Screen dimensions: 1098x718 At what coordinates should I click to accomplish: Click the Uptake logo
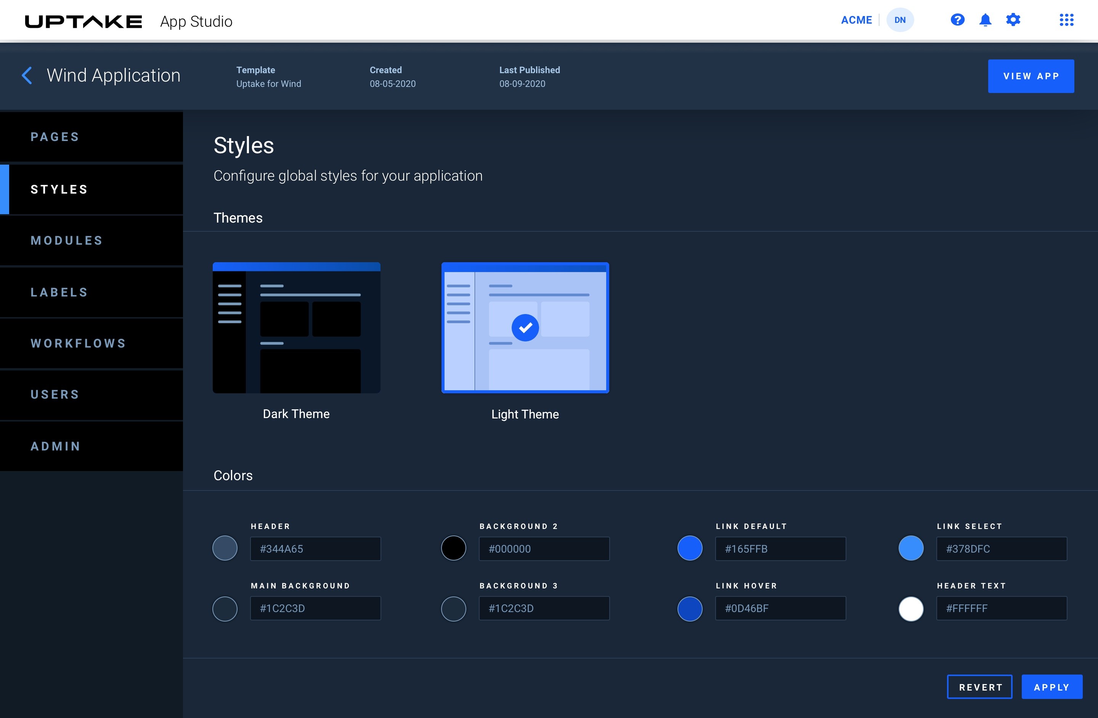[83, 21]
